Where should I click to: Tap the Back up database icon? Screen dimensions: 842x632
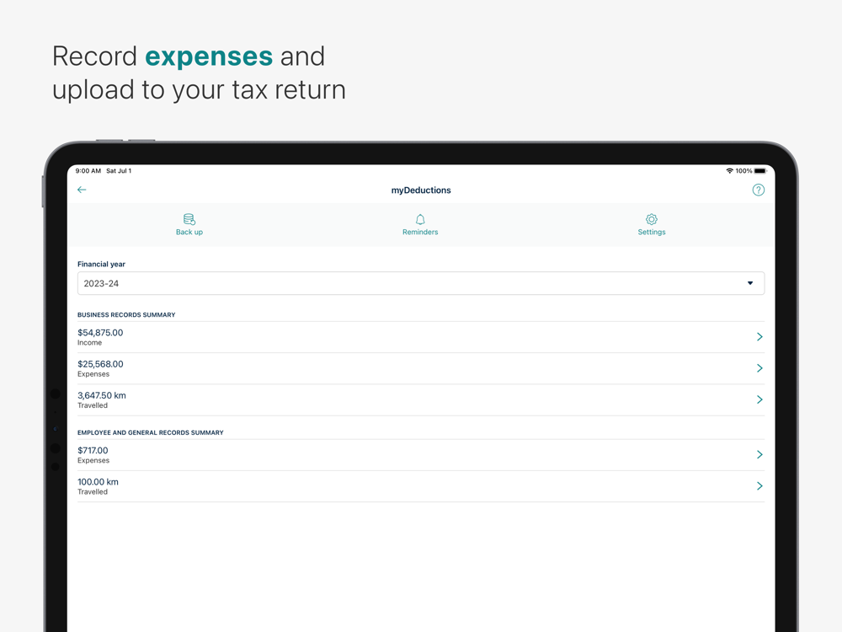[189, 219]
